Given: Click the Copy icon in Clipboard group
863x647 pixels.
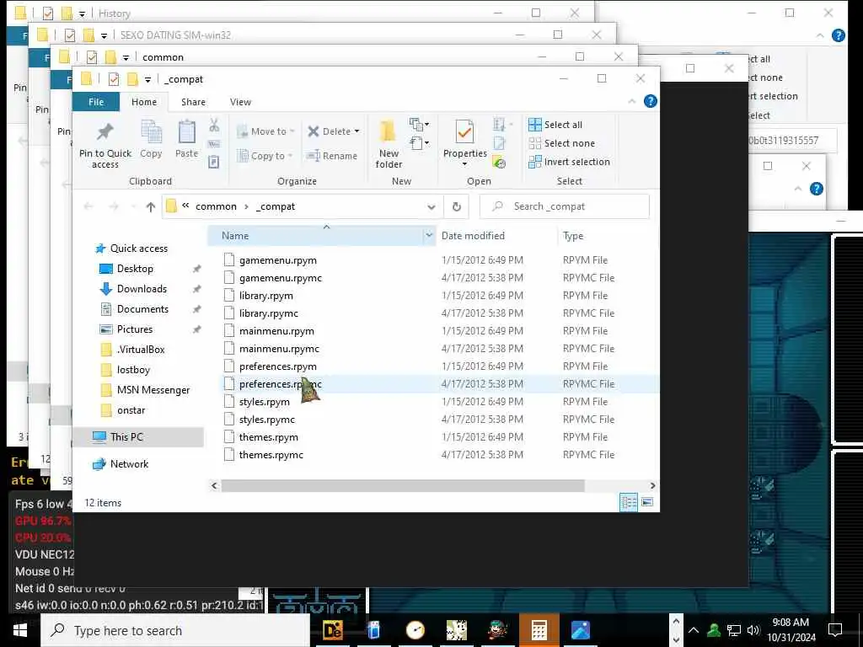Looking at the screenshot, I should pos(151,132).
